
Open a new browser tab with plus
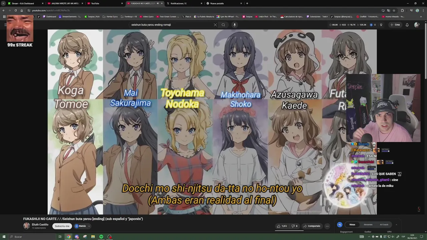click(247, 3)
